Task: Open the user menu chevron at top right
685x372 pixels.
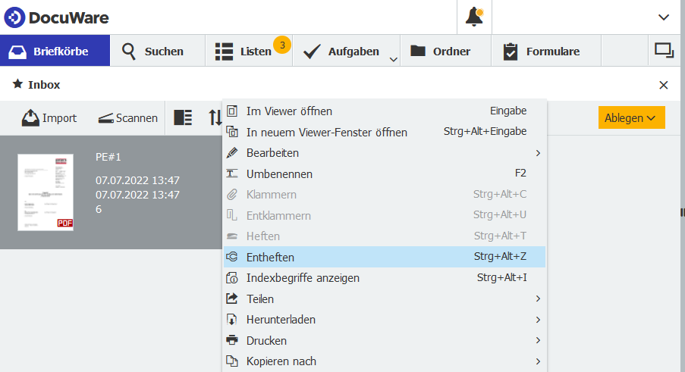Action: click(x=663, y=17)
